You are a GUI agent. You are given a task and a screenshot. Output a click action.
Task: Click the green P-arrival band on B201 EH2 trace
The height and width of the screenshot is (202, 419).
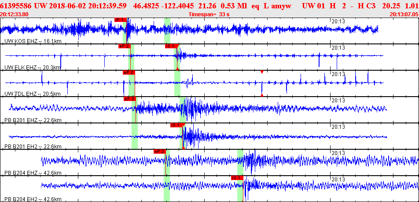(135, 136)
